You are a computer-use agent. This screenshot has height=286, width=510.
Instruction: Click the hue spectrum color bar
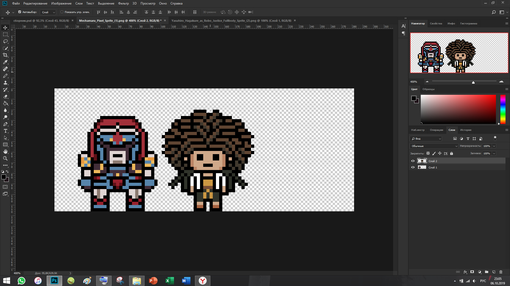pos(503,109)
